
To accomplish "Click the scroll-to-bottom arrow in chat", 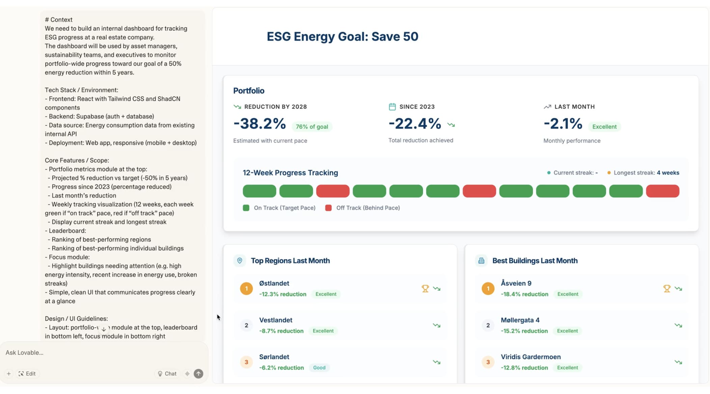I will [104, 329].
